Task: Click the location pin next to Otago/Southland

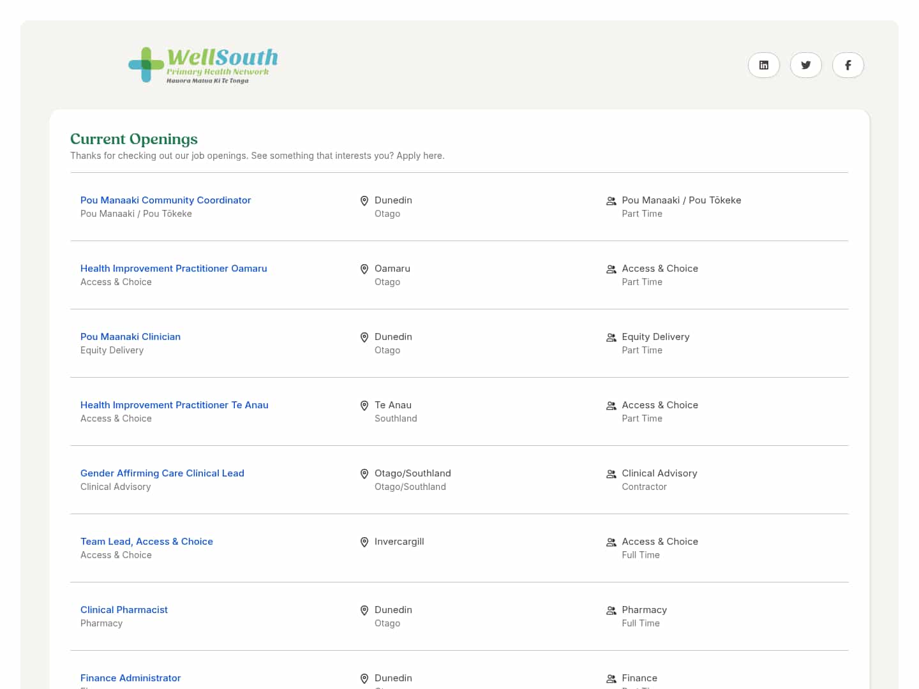Action: (364, 474)
